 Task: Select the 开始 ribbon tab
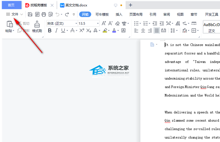(85, 14)
